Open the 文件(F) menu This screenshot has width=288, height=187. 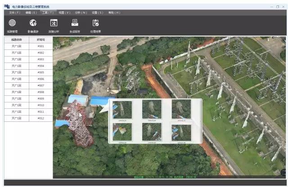coord(15,13)
